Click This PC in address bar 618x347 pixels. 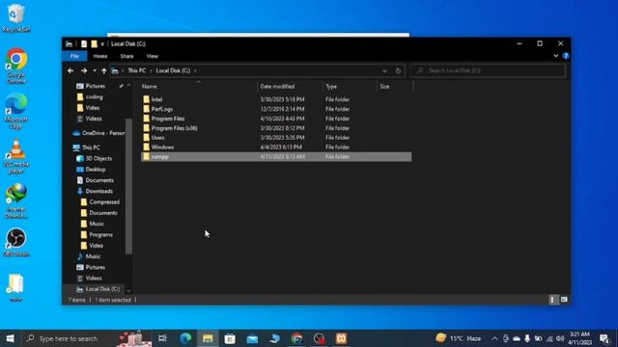click(137, 70)
